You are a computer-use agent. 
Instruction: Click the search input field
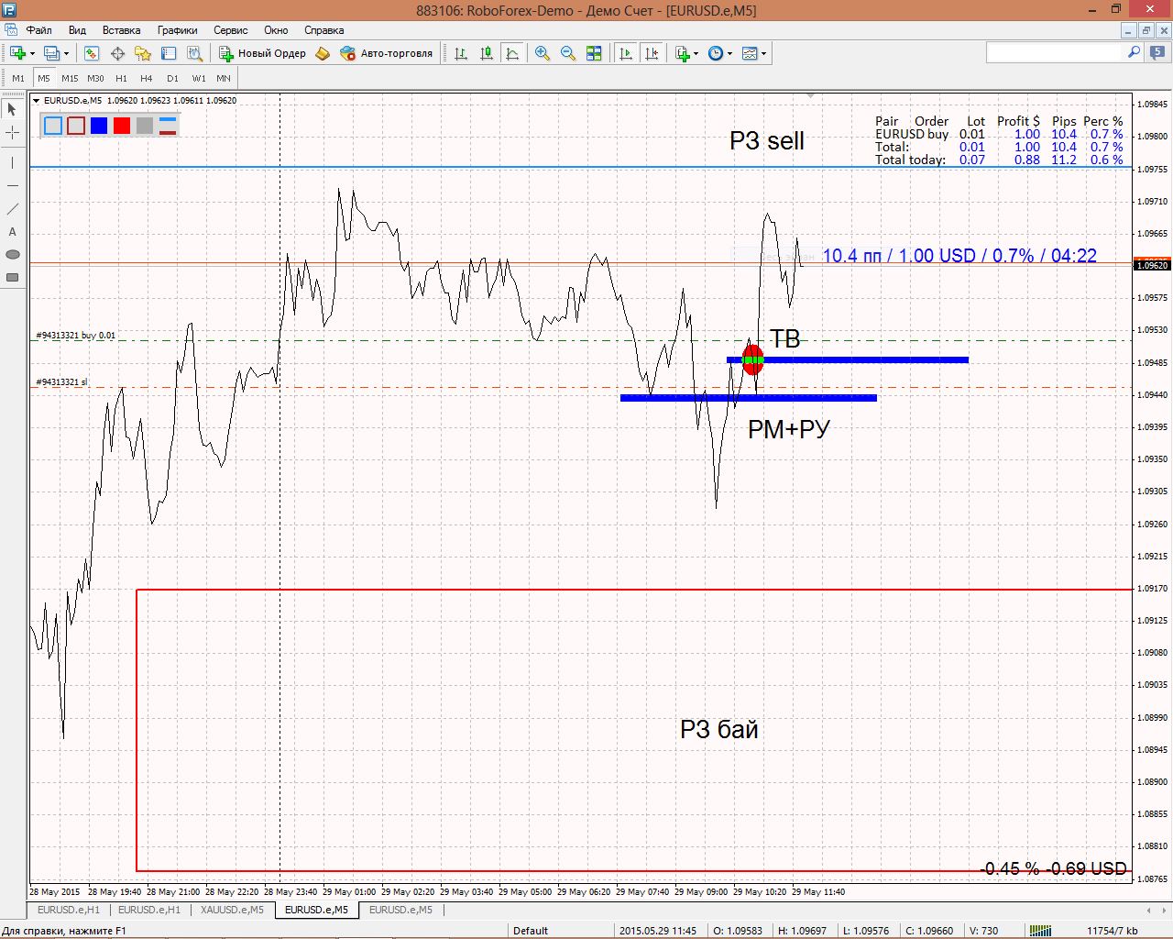pos(1054,53)
